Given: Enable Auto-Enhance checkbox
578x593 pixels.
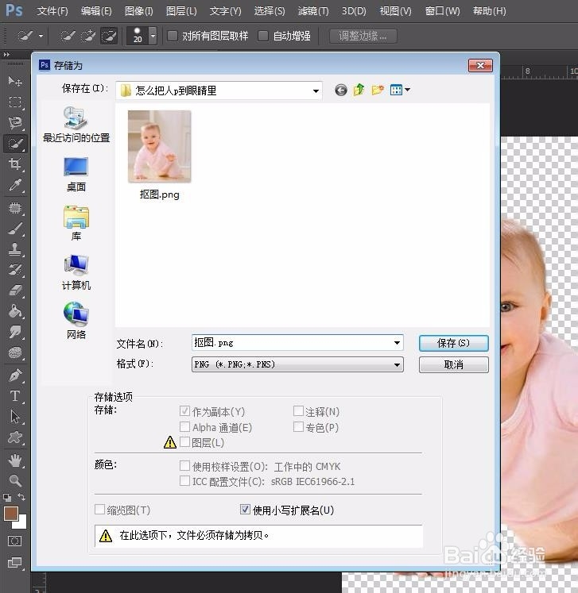Looking at the screenshot, I should pyautogui.click(x=263, y=36).
